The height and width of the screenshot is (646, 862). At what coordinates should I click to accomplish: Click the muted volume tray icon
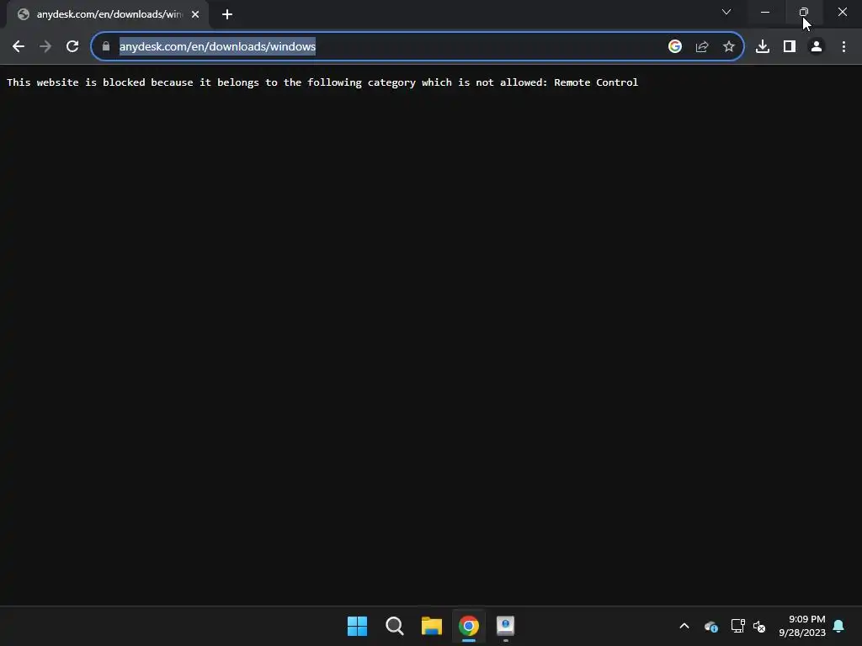point(759,626)
